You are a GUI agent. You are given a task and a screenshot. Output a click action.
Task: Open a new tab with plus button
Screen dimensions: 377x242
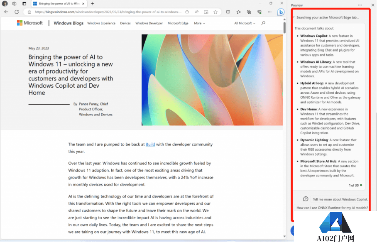pyautogui.click(x=93, y=4)
